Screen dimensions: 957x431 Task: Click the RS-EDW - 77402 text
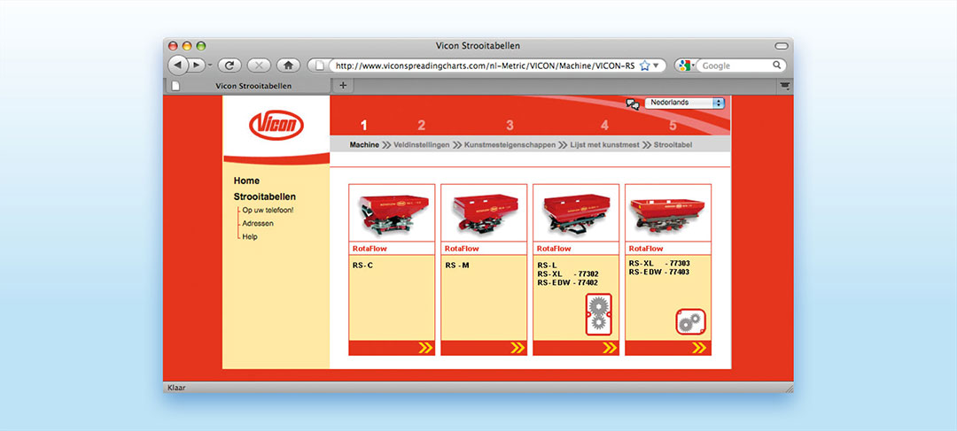[568, 283]
